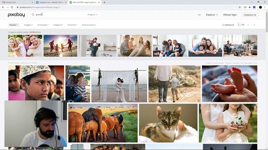Open the Imagens media-type dropdown in search bar
Image resolution: width=268 pixels, height=150 pixels.
[93, 15]
